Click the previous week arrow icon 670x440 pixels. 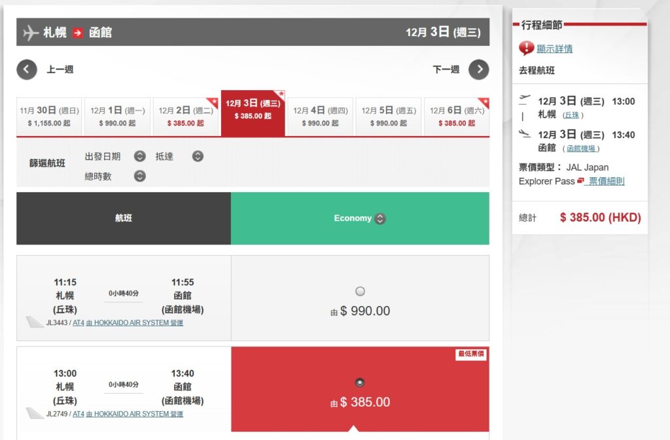pos(27,69)
